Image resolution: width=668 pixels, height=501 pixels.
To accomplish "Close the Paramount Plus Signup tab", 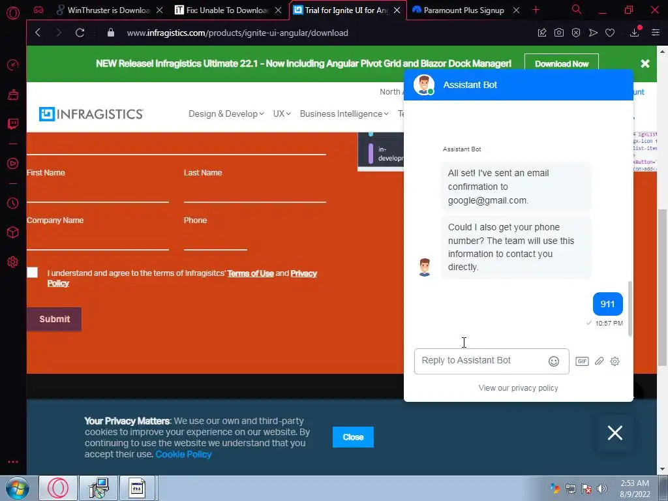I will (516, 10).
